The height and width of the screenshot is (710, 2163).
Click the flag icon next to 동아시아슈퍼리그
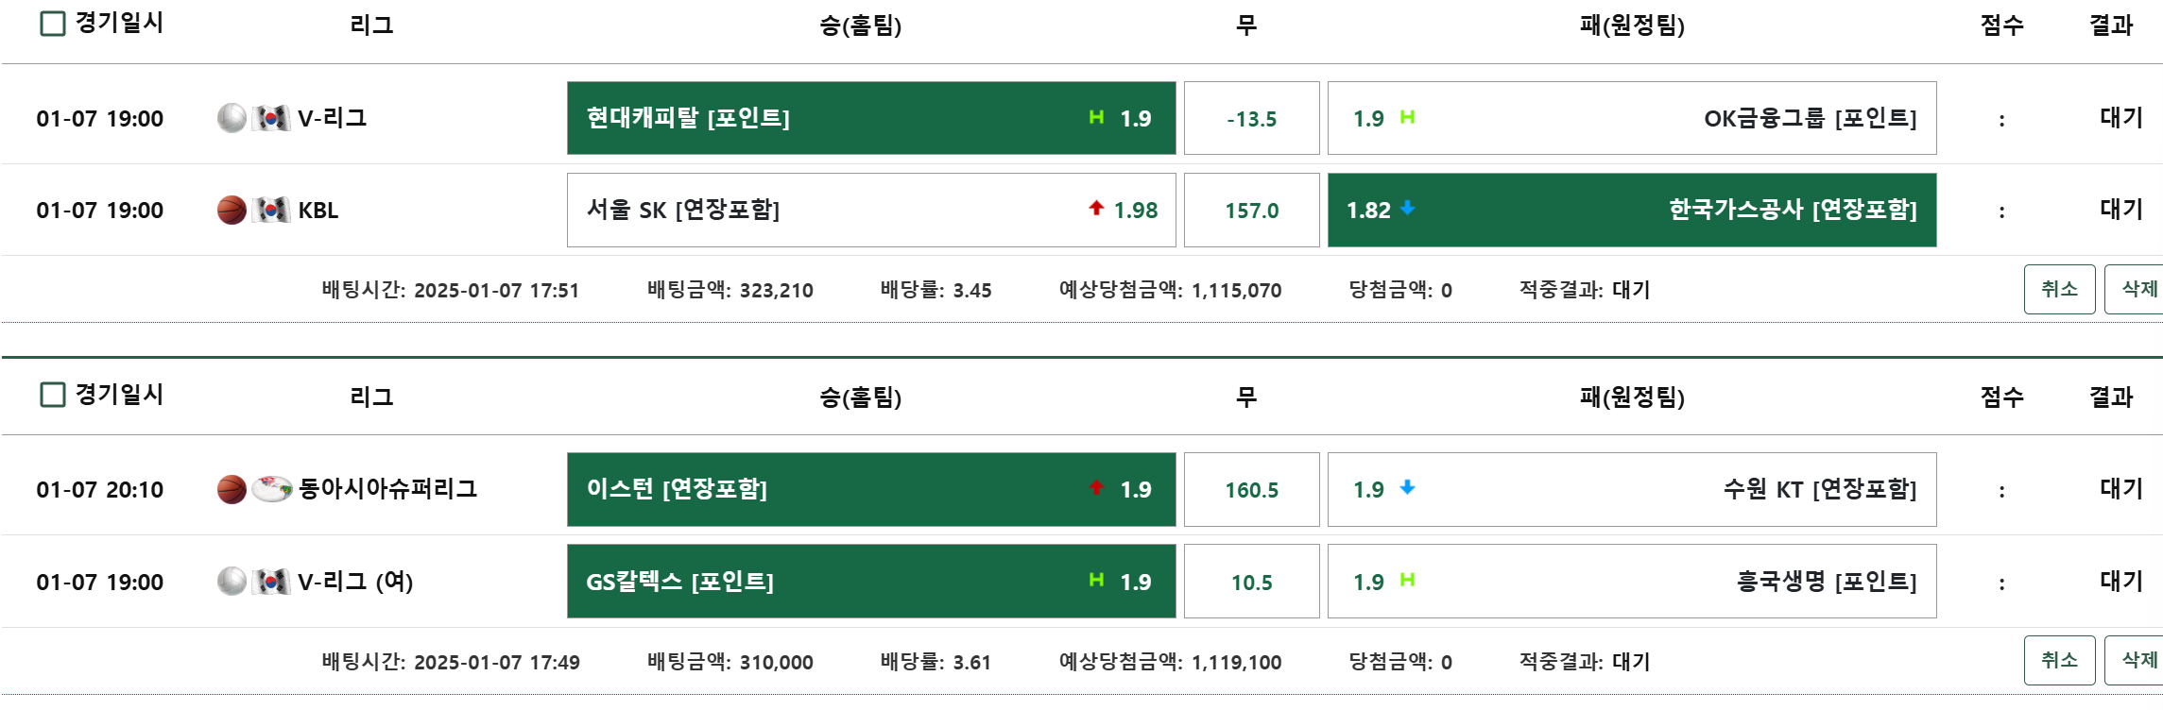coord(272,488)
